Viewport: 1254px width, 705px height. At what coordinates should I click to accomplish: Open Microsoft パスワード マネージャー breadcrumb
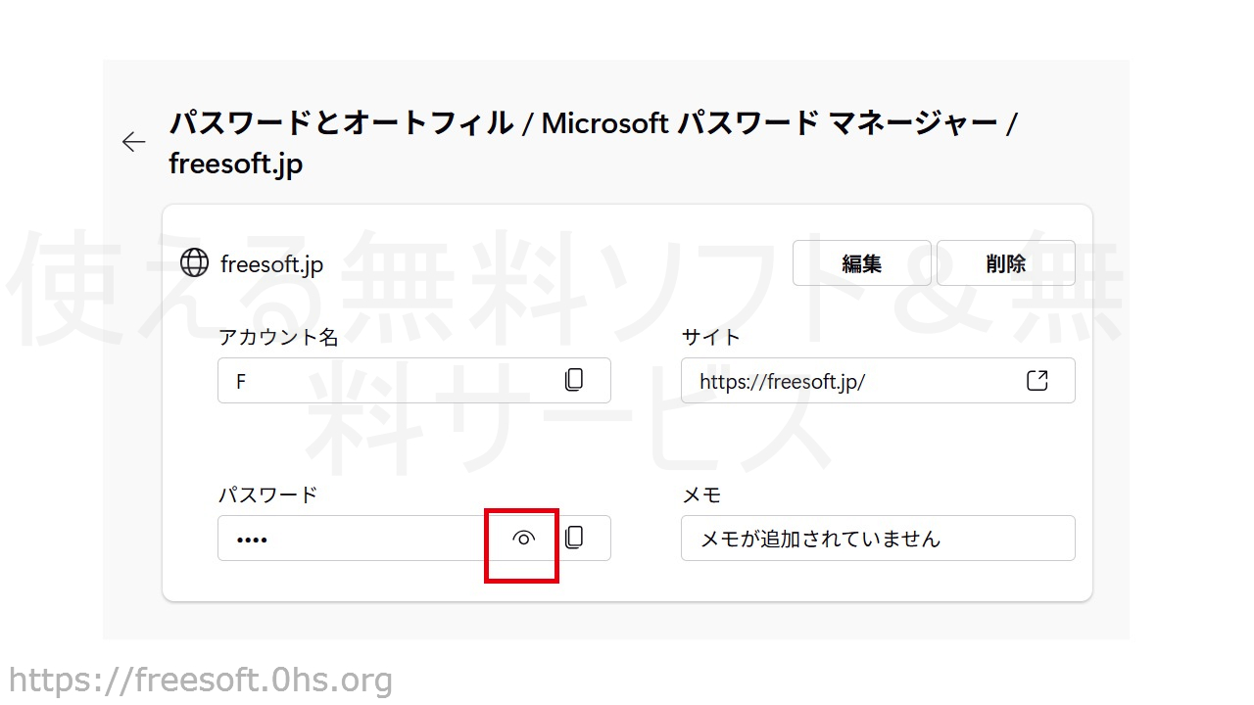[x=769, y=123]
